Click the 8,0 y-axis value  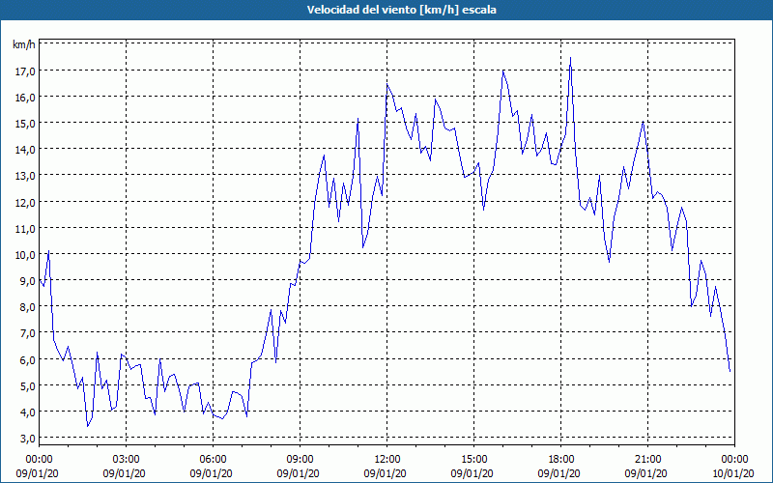click(x=28, y=307)
